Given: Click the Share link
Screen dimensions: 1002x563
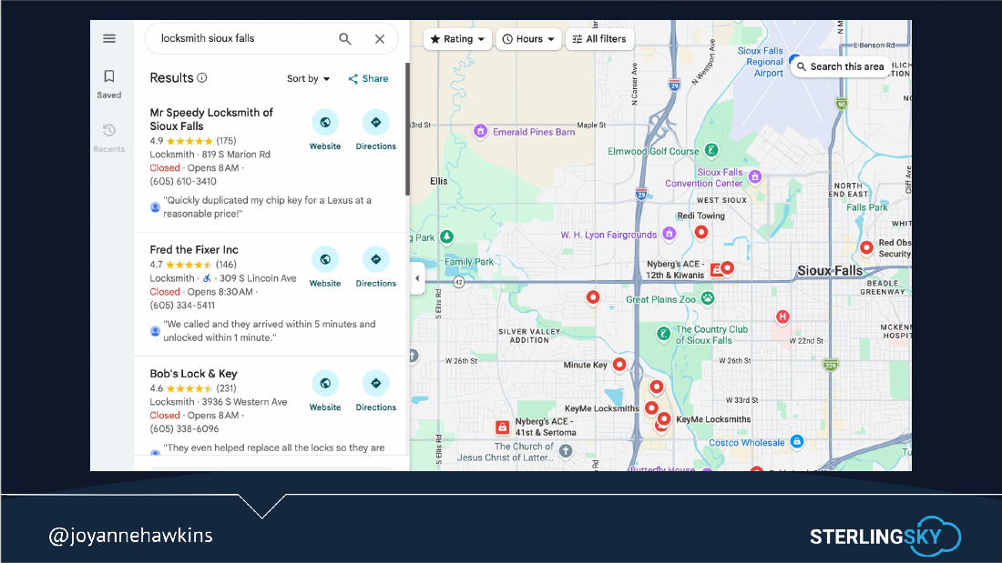Looking at the screenshot, I should point(368,78).
